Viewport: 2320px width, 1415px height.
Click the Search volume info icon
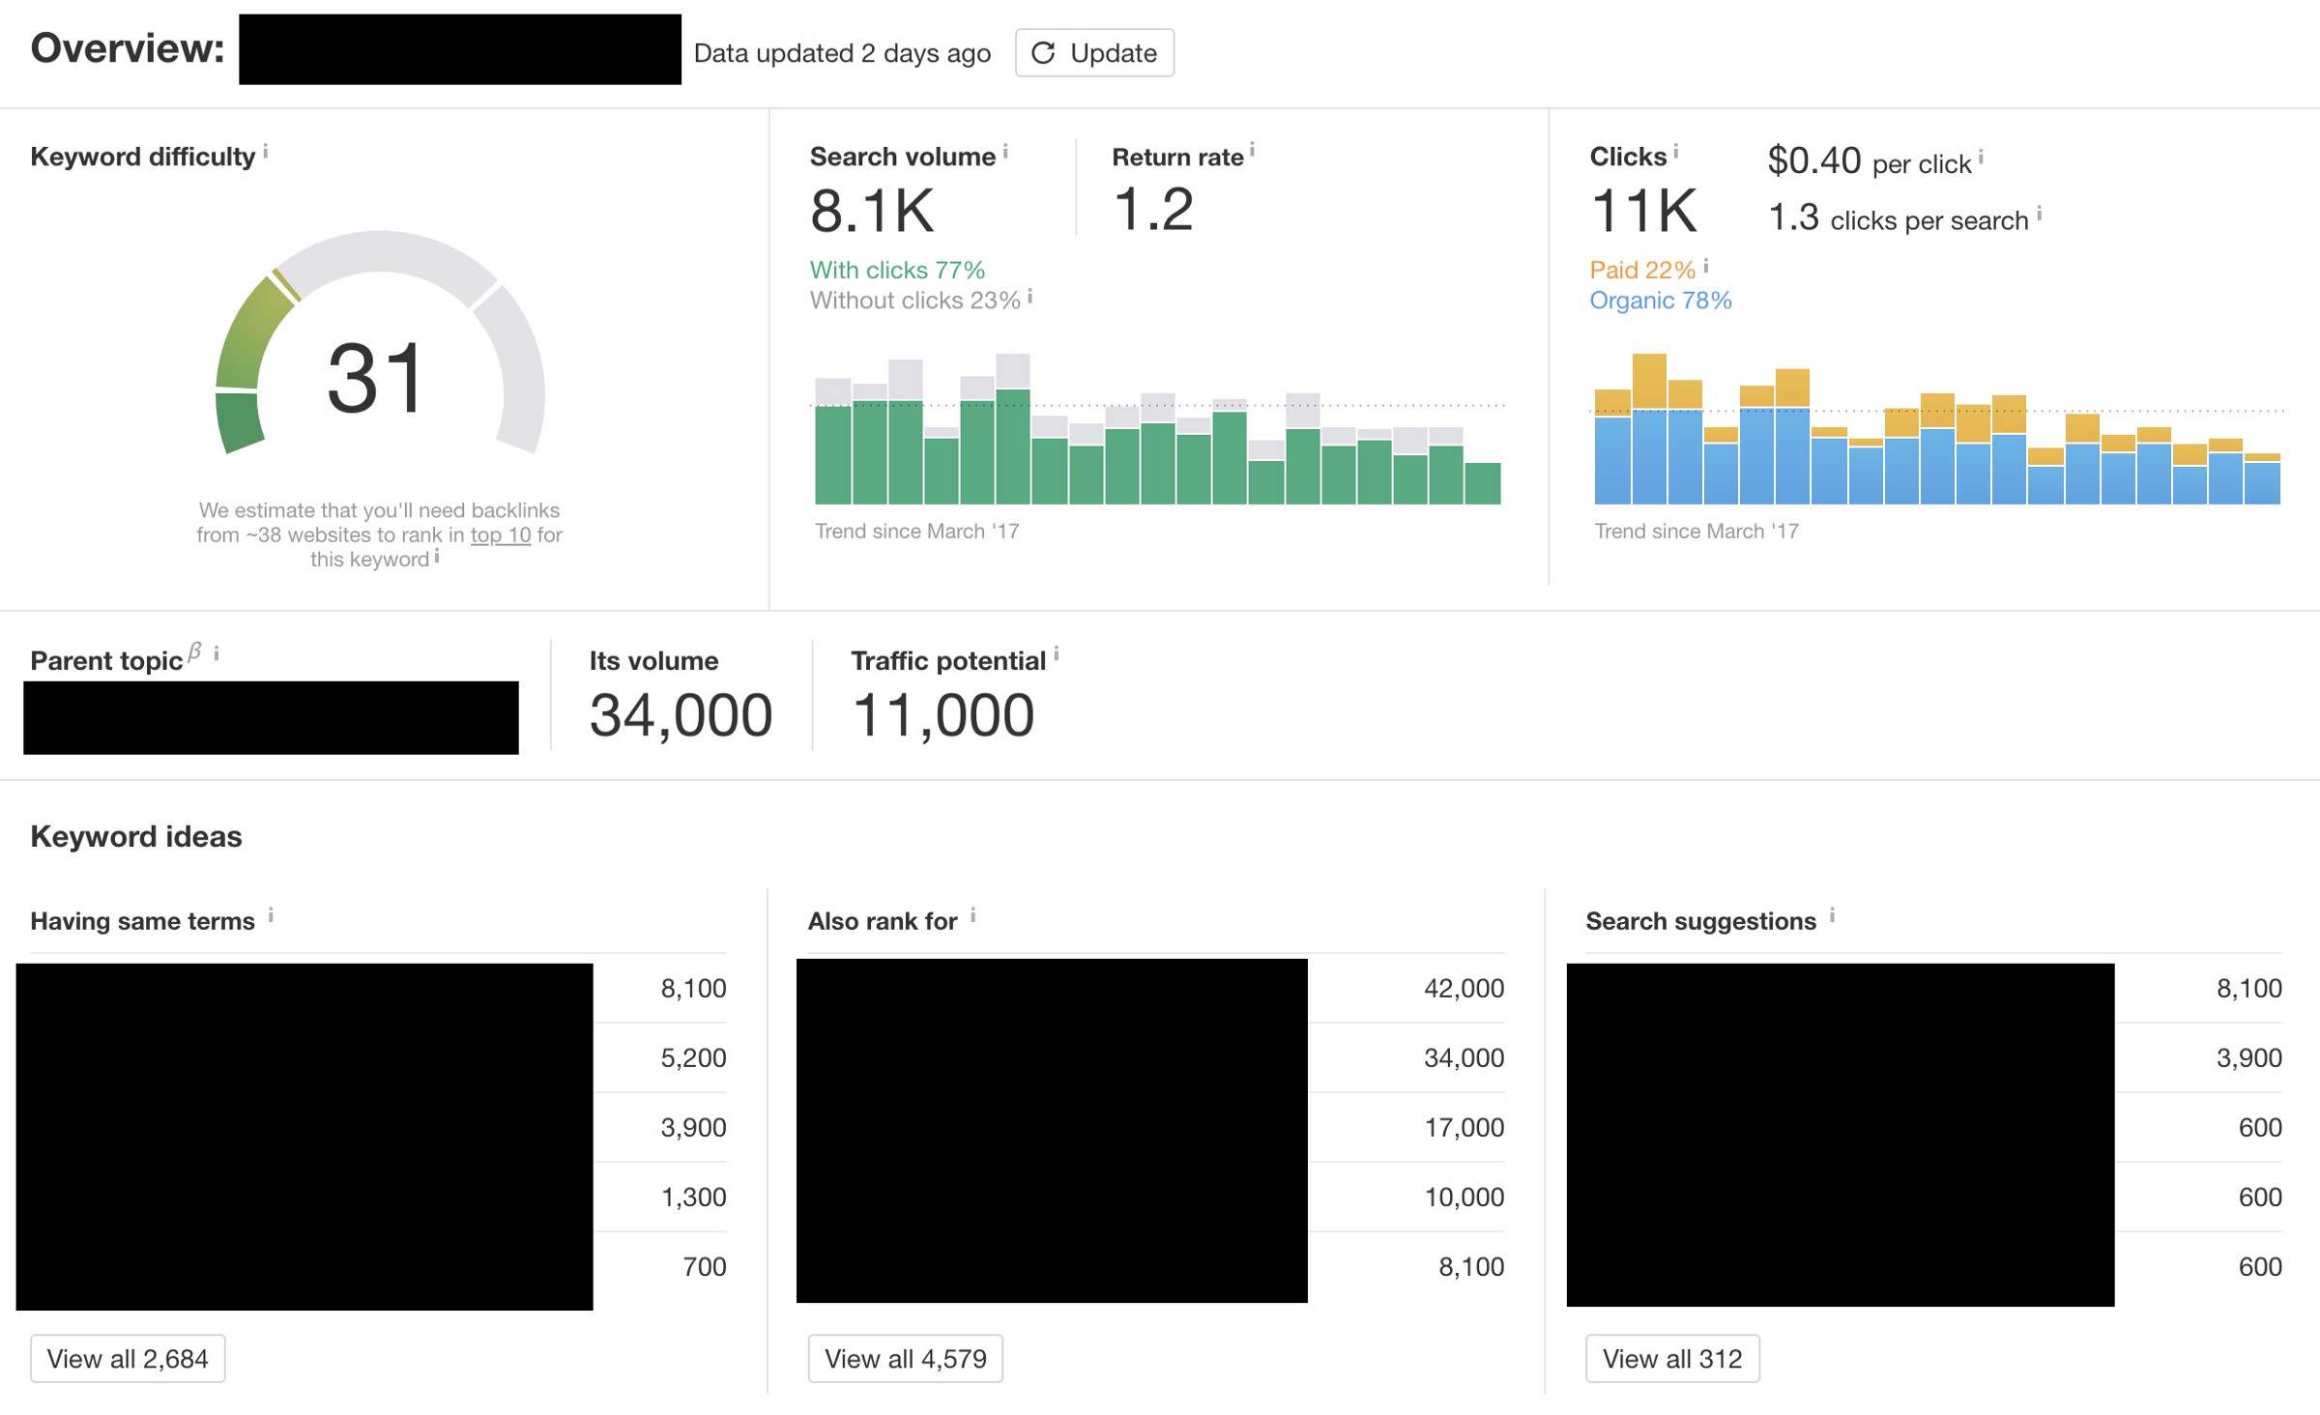(1005, 152)
